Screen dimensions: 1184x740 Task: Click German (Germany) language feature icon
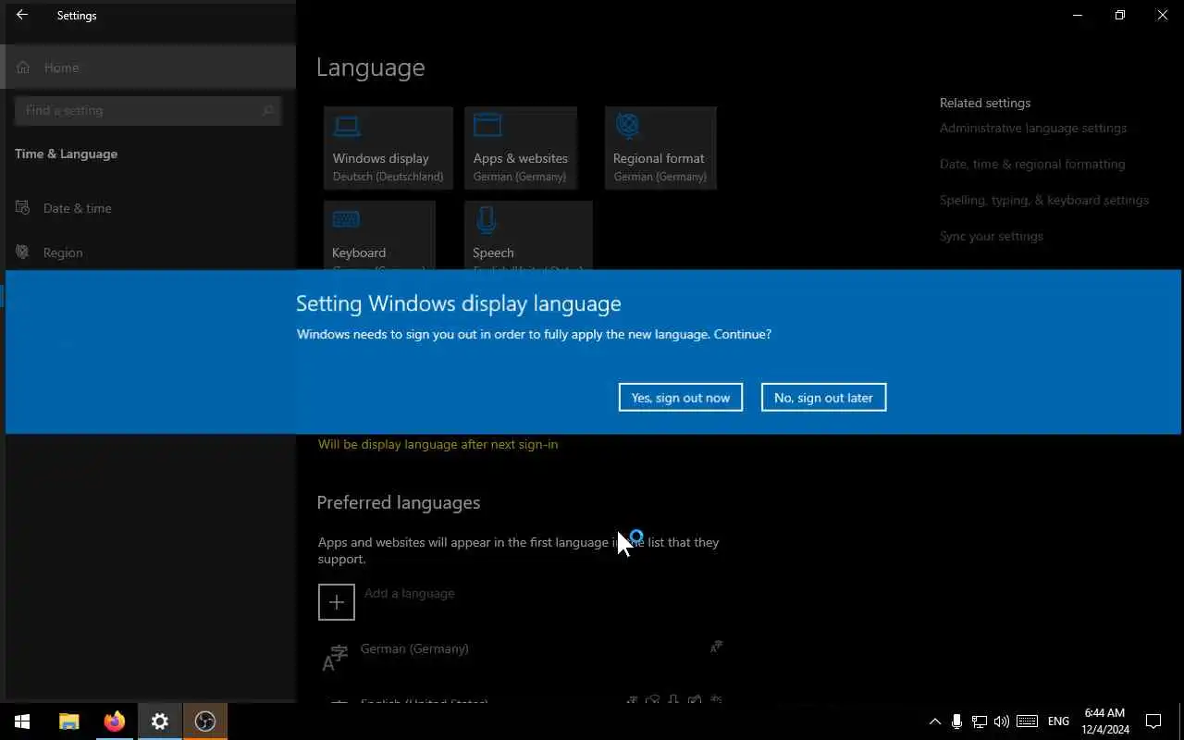pos(716,647)
